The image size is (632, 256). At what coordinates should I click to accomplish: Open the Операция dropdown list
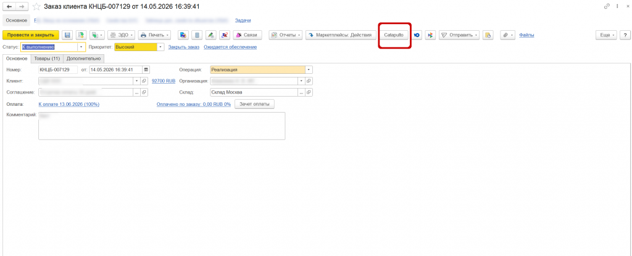pos(309,70)
